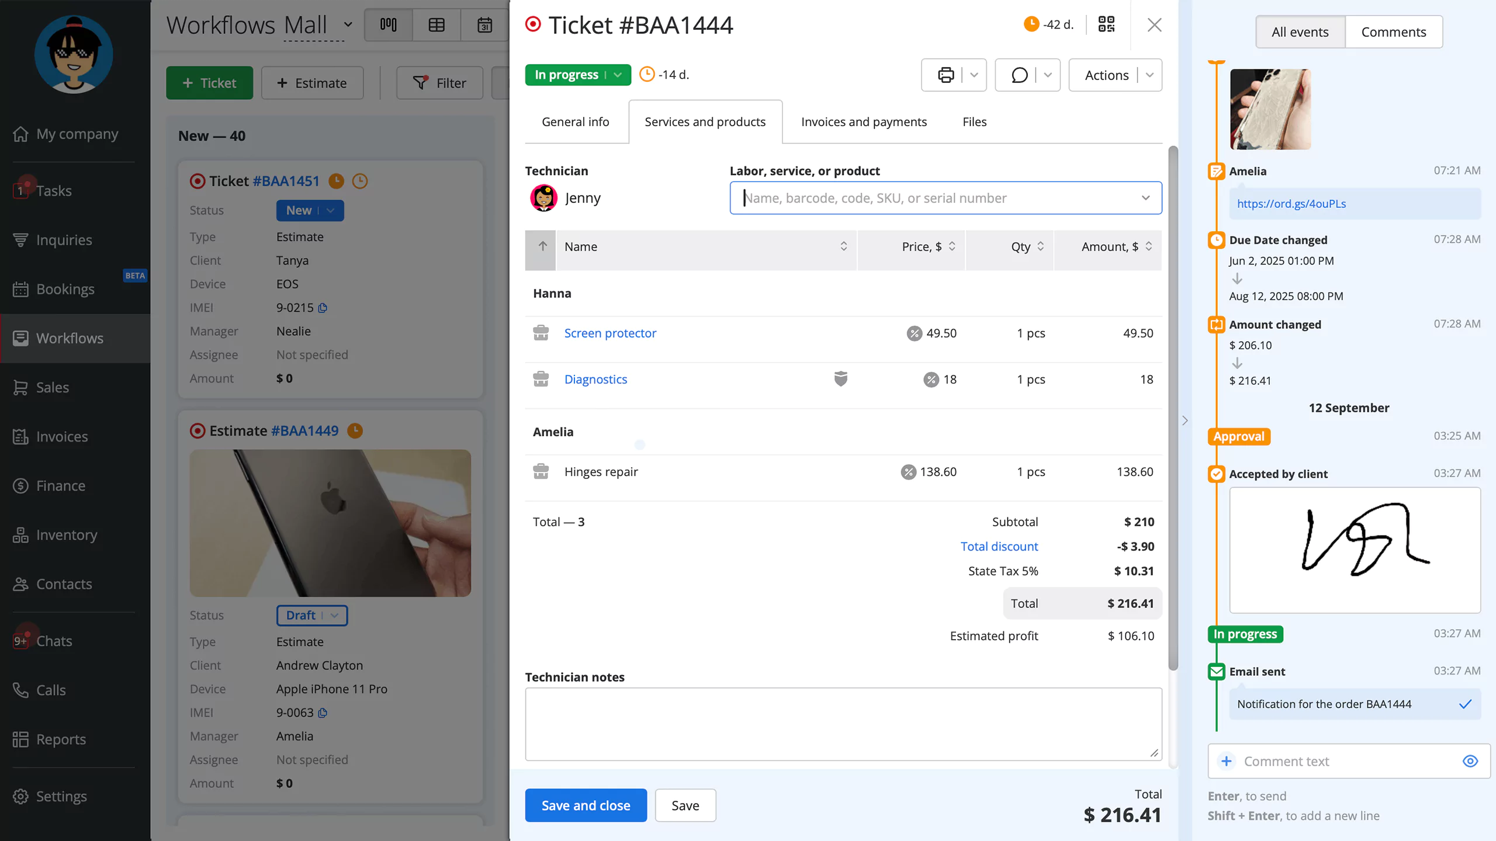Switch to kanban board view icon
The width and height of the screenshot is (1496, 841).
coord(389,25)
